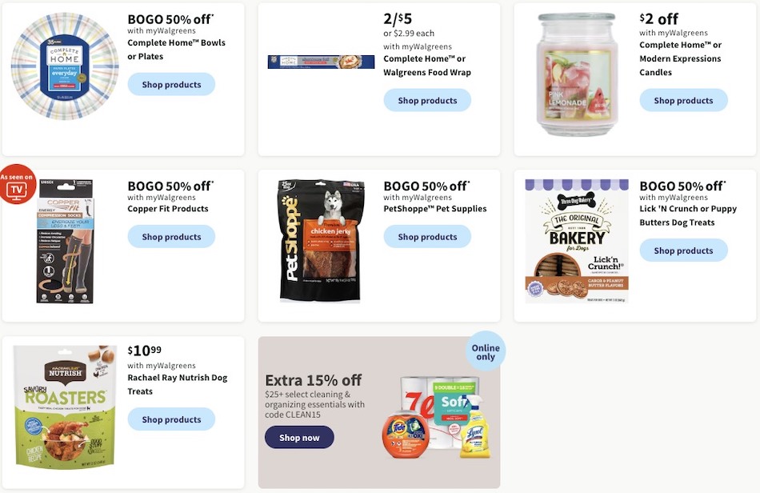
Task: Shop products for Walgreens Food Wrap
Action: coord(427,100)
